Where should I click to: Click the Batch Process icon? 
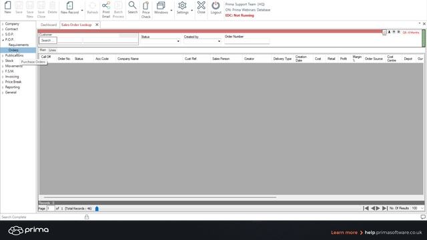(118, 5)
